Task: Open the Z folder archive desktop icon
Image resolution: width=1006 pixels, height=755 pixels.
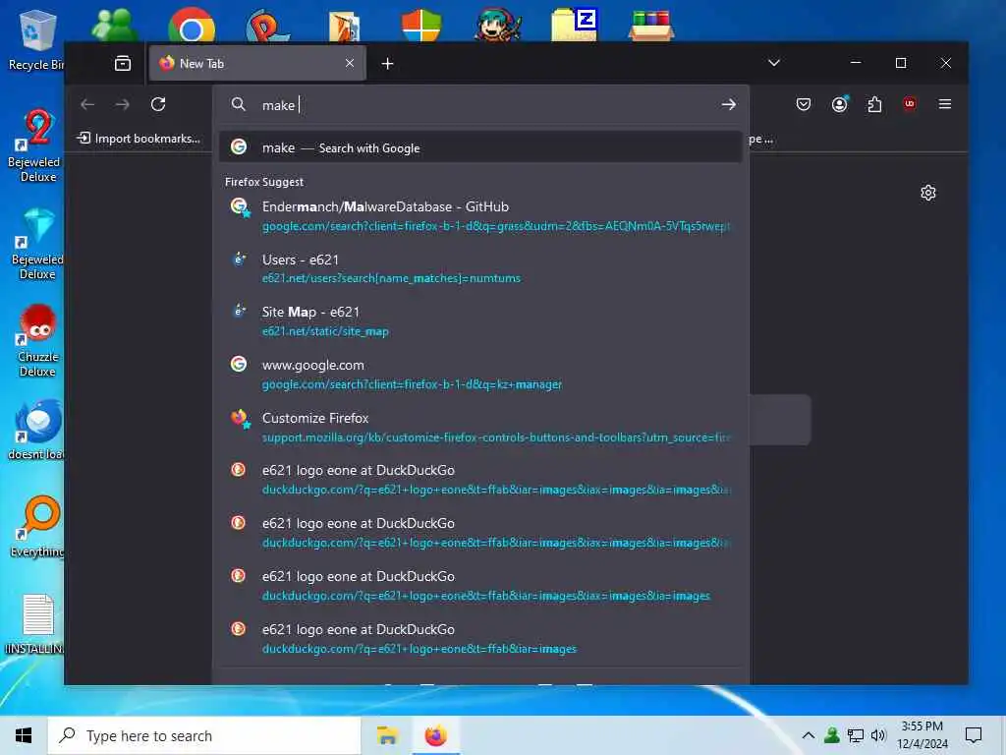Action: [x=574, y=26]
